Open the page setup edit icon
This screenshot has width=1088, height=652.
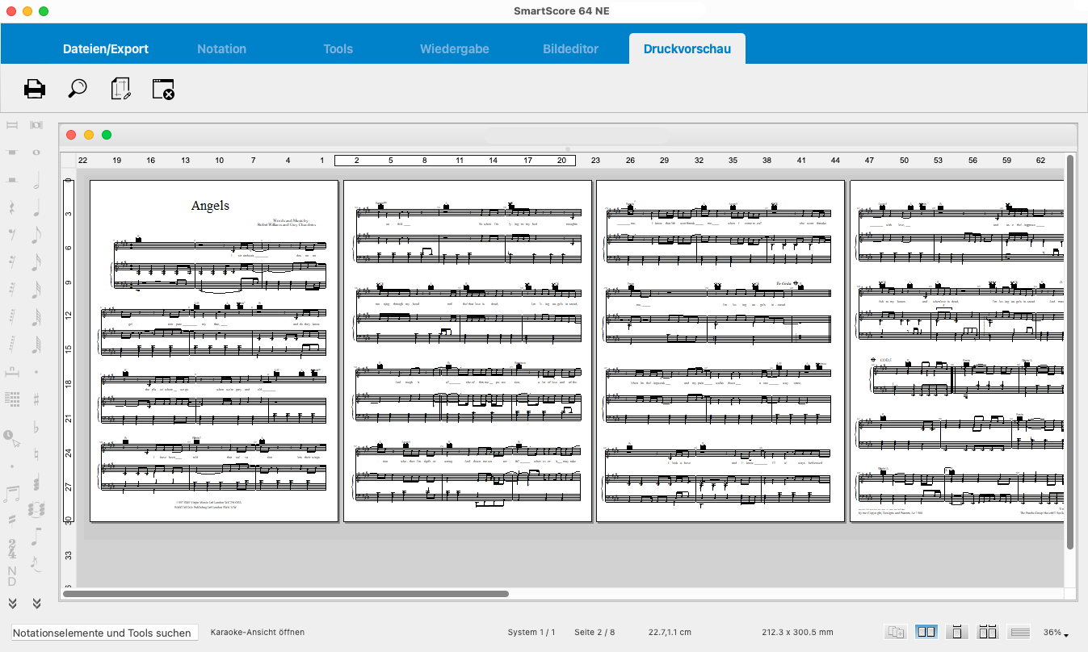coord(120,89)
